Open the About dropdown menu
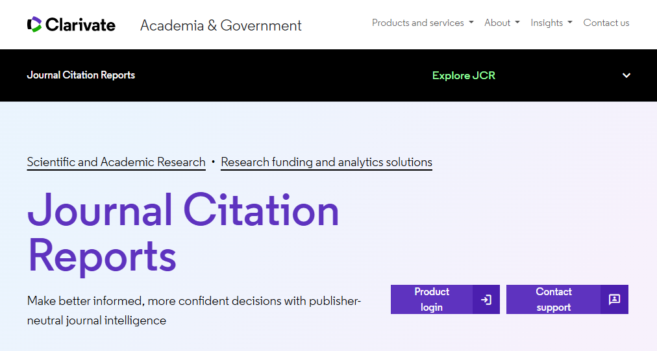Screen dimensions: 657x351 (x=501, y=23)
